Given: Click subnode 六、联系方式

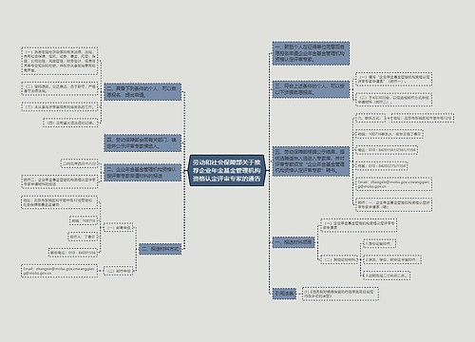Looking at the screenshot, I should coord(370,118).
